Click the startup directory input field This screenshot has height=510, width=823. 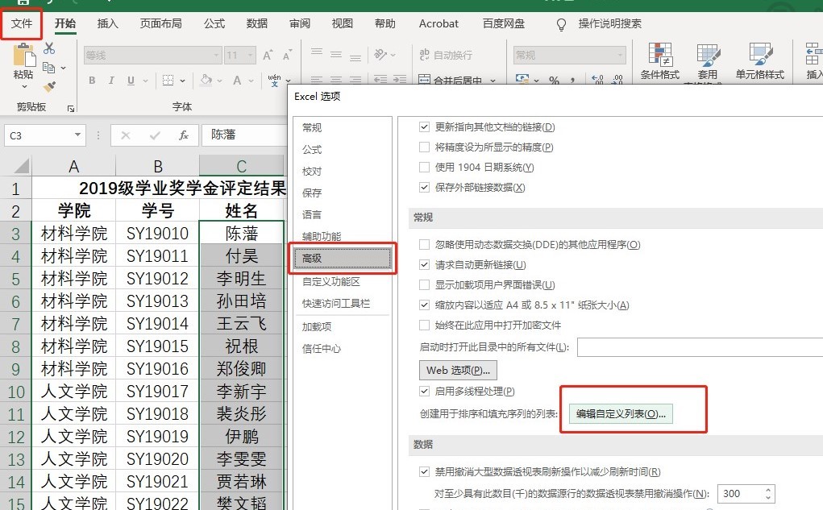700,347
